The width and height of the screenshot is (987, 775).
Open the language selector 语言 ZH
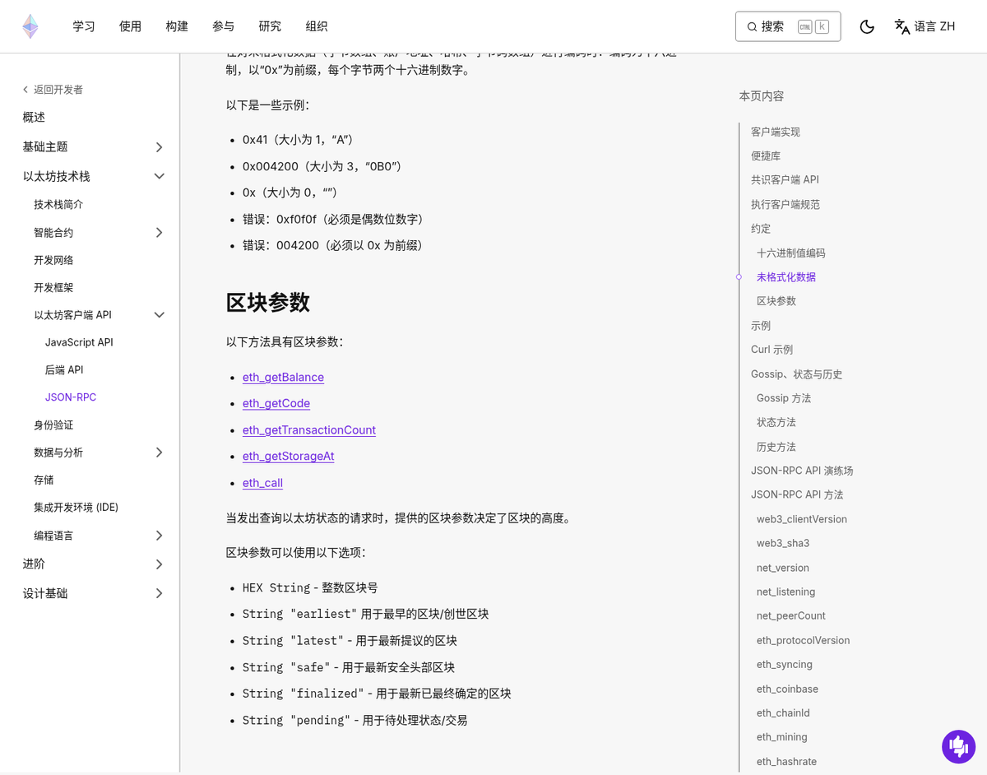(x=924, y=26)
